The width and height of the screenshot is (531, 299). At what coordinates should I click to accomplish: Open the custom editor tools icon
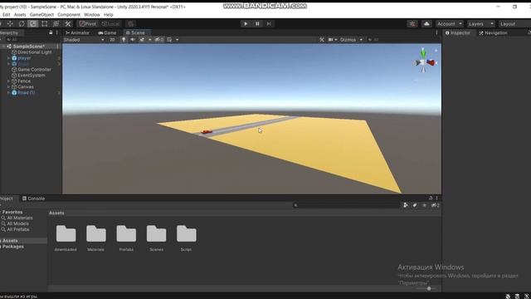point(68,24)
